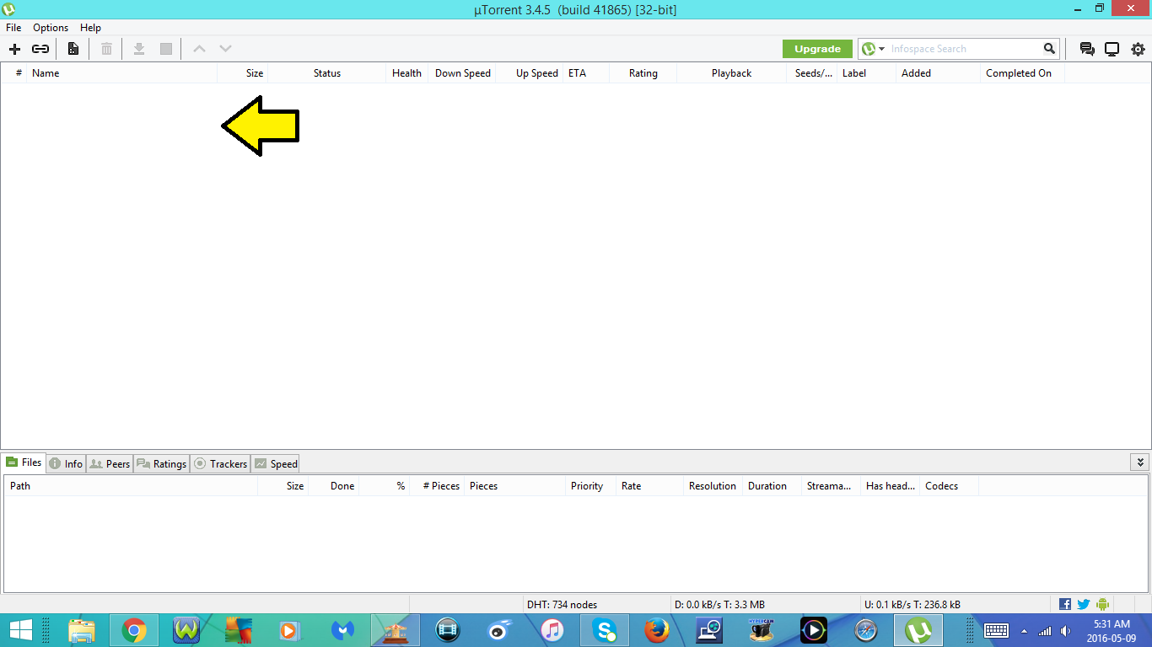Launch Firefox from the taskbar
Screen dimensions: 1152x647
[x=657, y=630]
